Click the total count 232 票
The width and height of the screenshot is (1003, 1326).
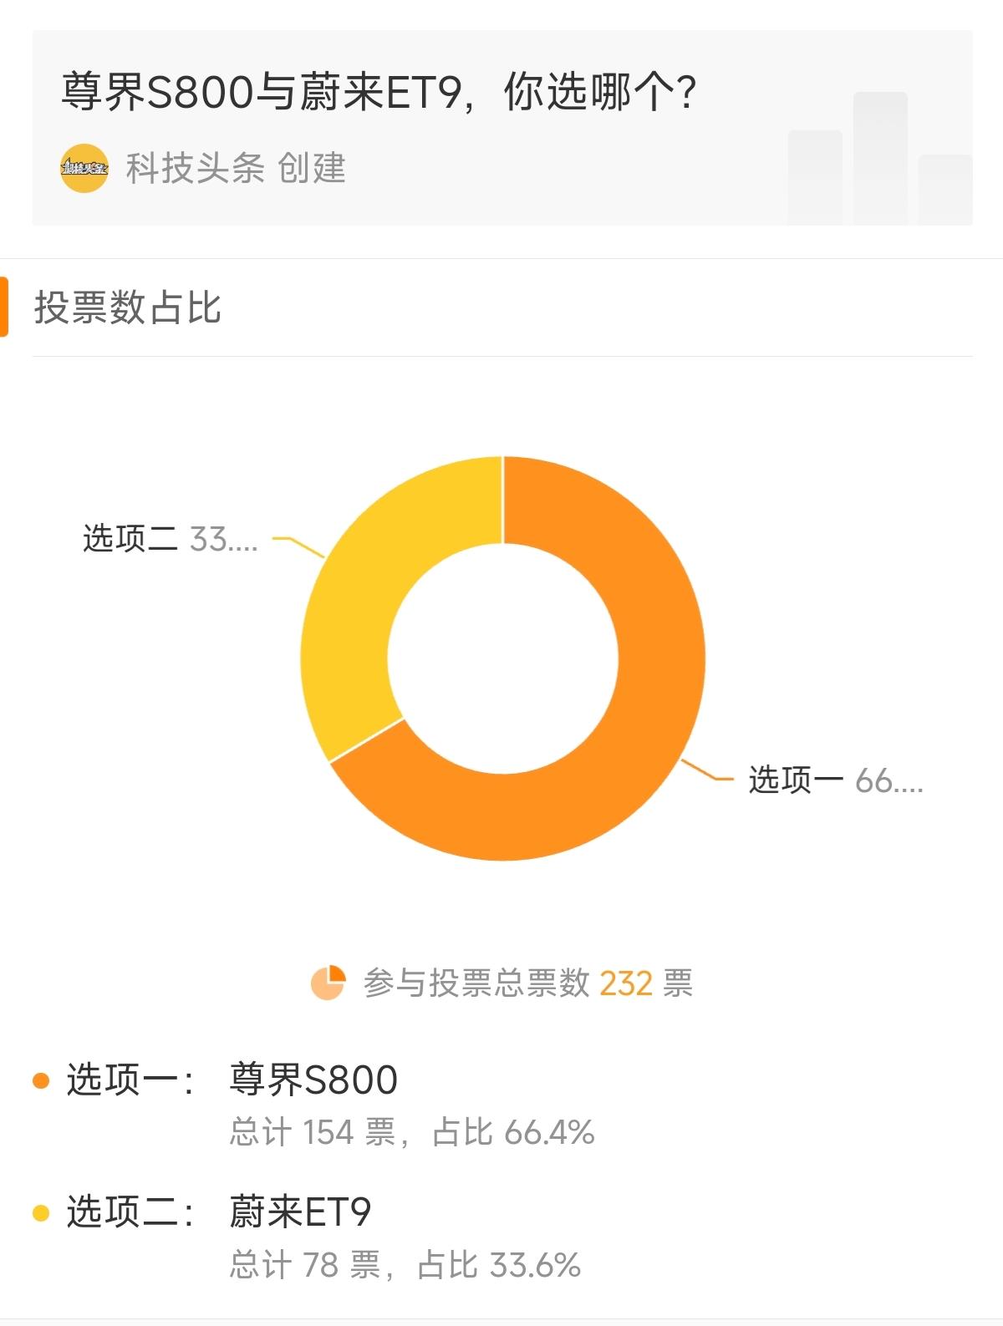tap(646, 983)
